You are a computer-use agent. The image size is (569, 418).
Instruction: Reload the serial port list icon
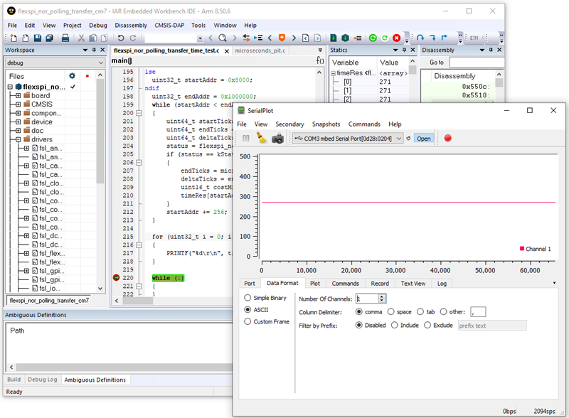[408, 138]
